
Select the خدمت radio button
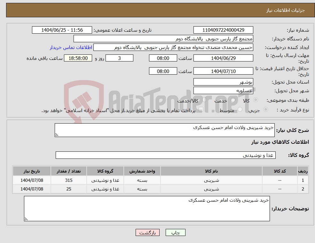click(233, 100)
